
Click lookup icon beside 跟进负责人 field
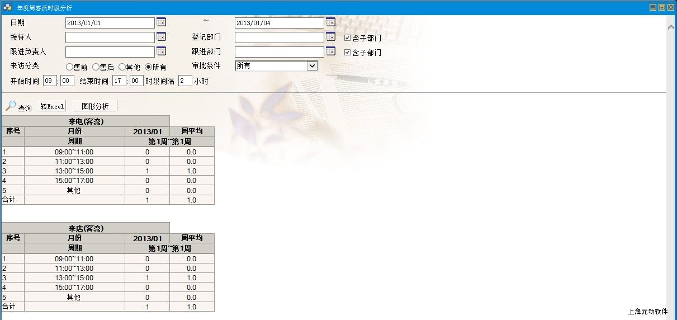point(161,51)
